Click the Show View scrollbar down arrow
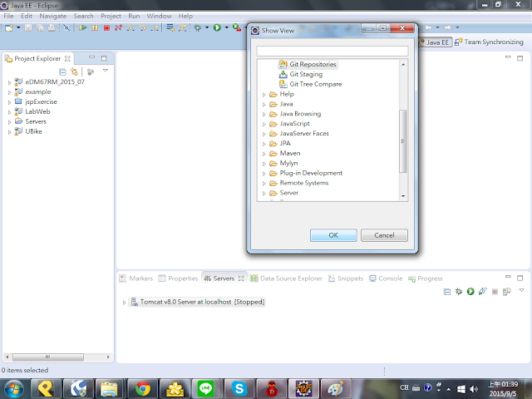The image size is (532, 399). point(403,196)
